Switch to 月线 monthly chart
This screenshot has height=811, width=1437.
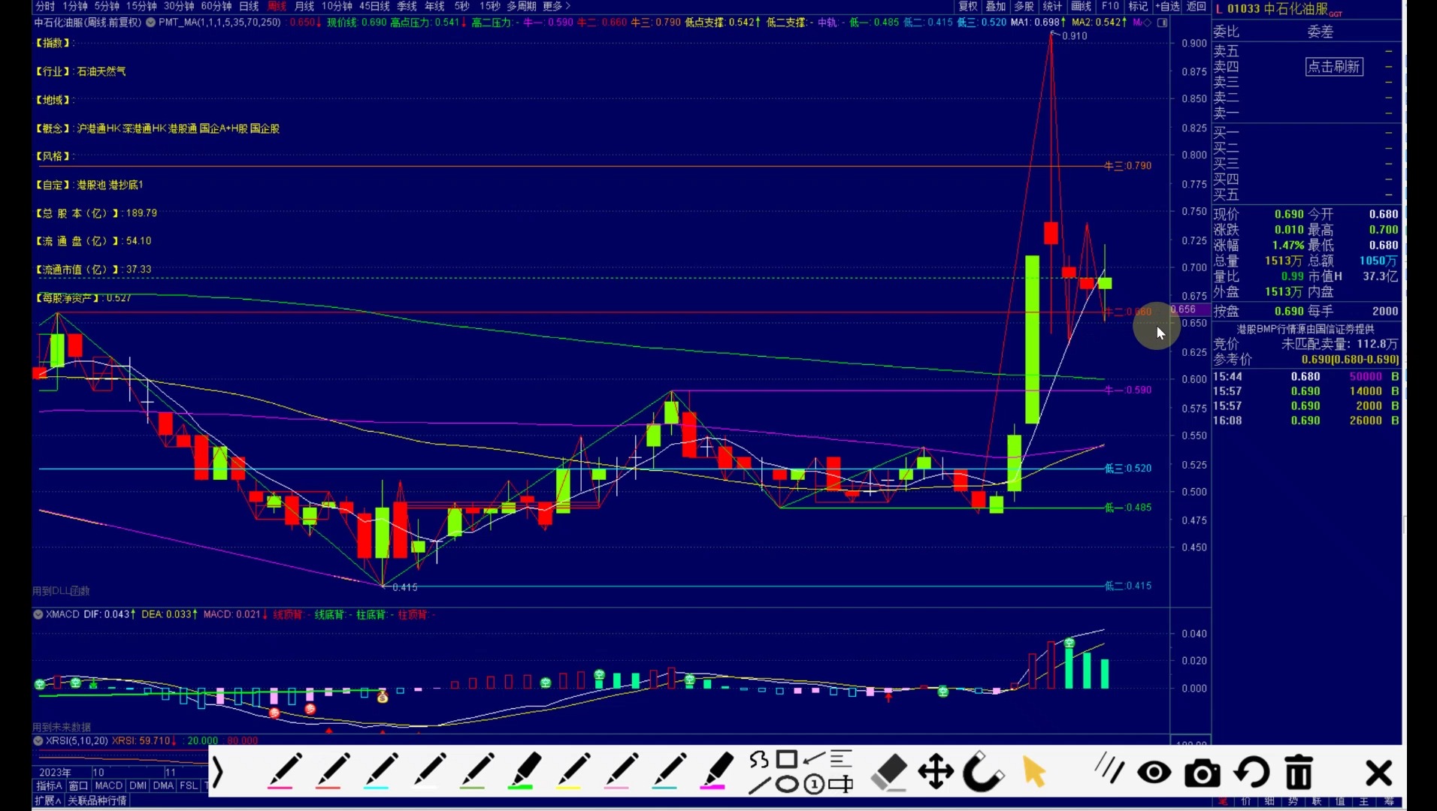coord(304,6)
